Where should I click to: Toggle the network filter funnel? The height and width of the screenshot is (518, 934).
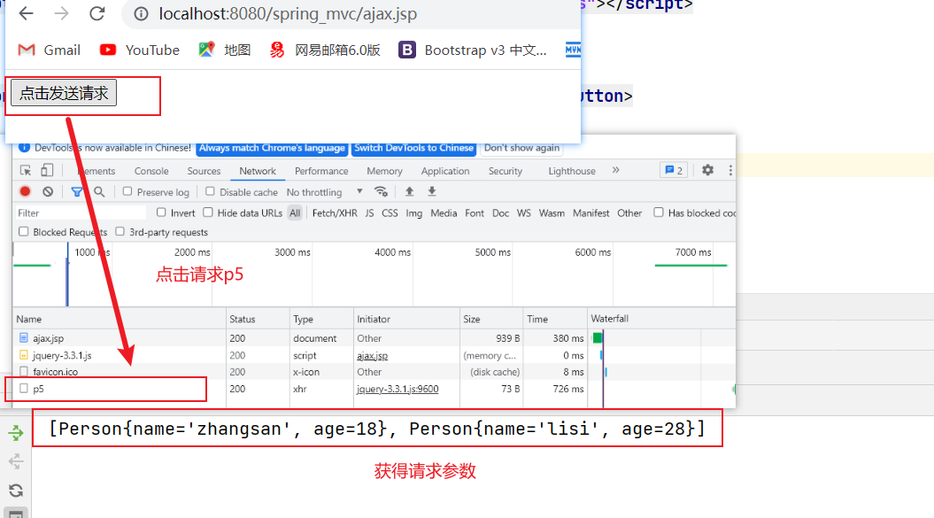click(77, 191)
